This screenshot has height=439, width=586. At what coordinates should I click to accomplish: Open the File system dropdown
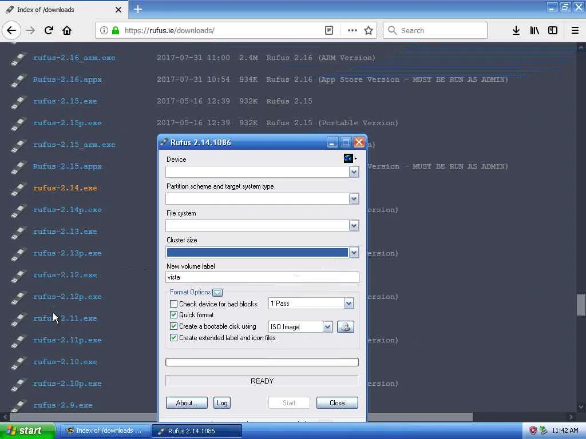pos(354,225)
